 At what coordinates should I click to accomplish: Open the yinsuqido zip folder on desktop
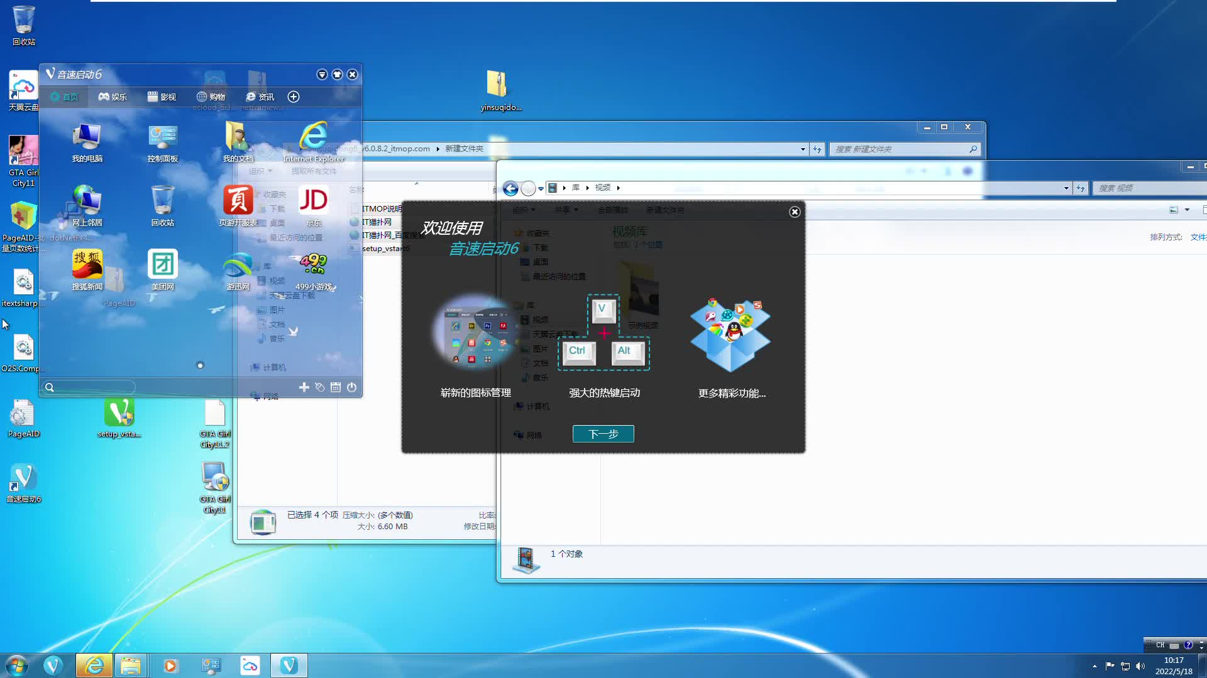500,91
